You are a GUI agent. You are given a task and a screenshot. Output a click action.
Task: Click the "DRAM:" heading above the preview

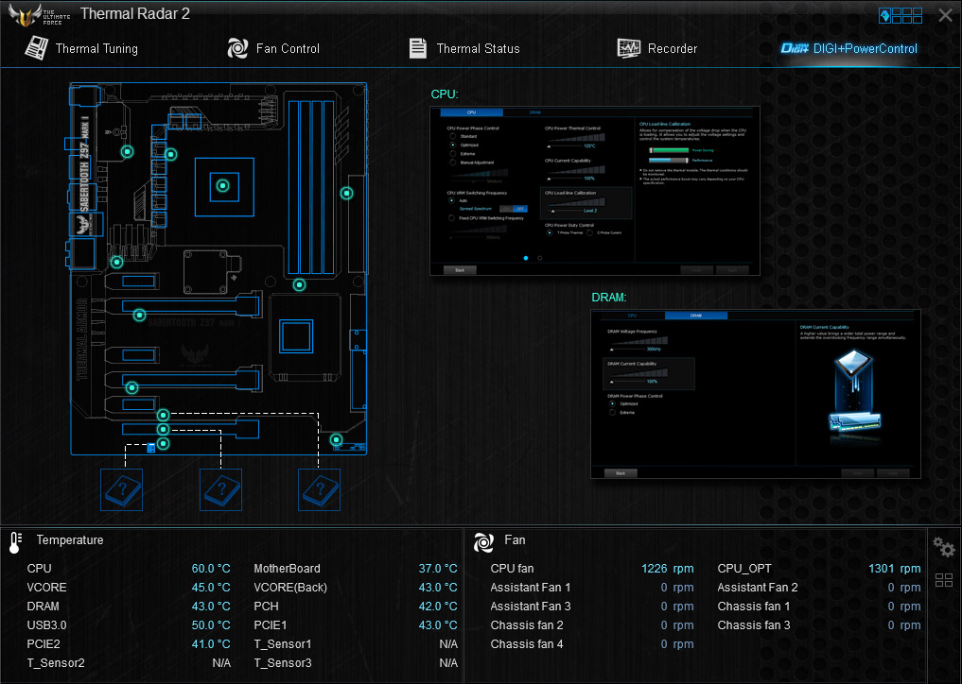tap(609, 298)
